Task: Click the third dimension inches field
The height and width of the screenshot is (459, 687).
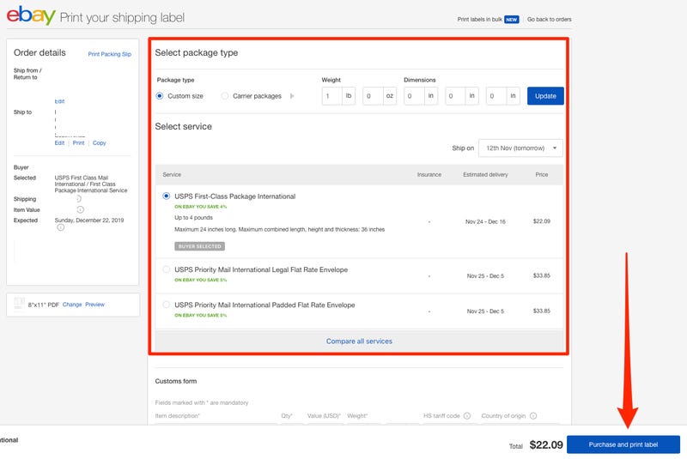Action: pyautogui.click(x=496, y=96)
